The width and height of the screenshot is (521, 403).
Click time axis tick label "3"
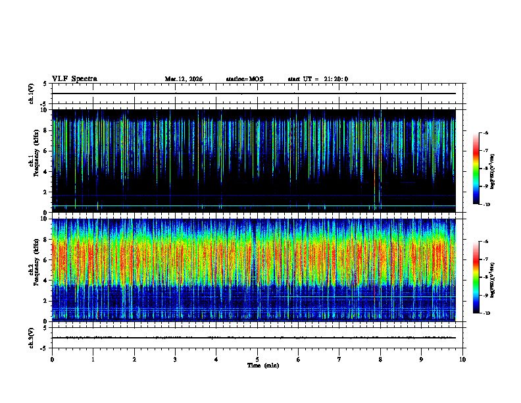click(175, 360)
